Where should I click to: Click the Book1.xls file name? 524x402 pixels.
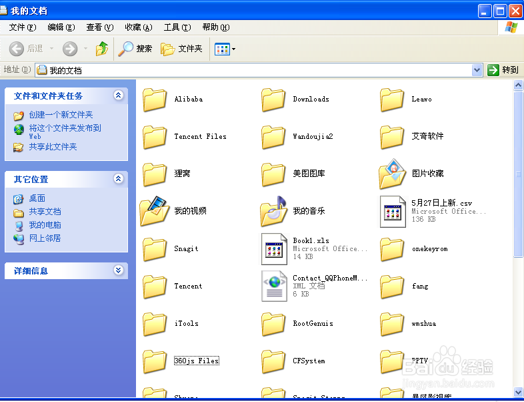pos(311,240)
